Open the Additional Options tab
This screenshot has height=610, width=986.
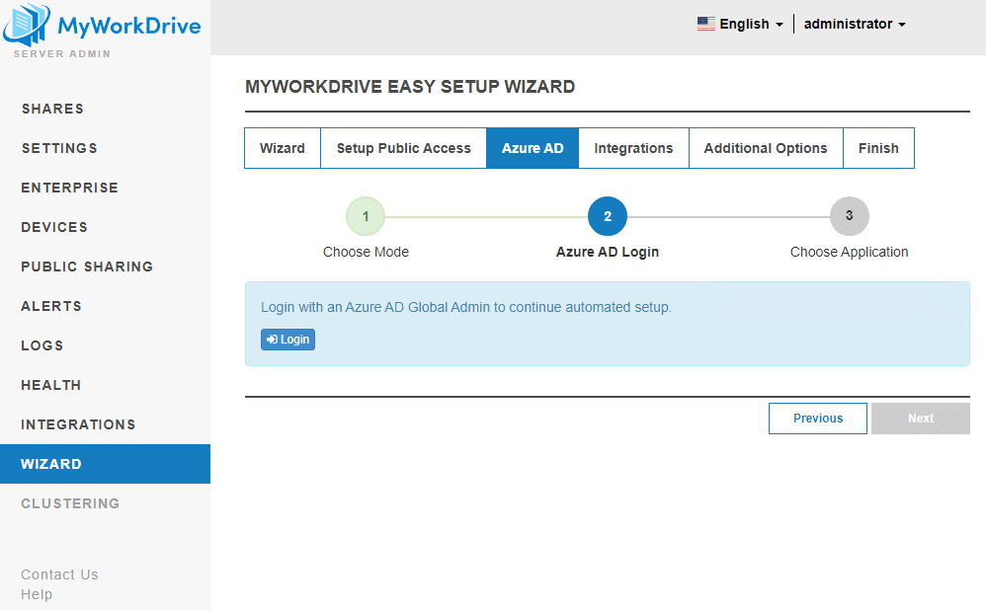coord(766,147)
